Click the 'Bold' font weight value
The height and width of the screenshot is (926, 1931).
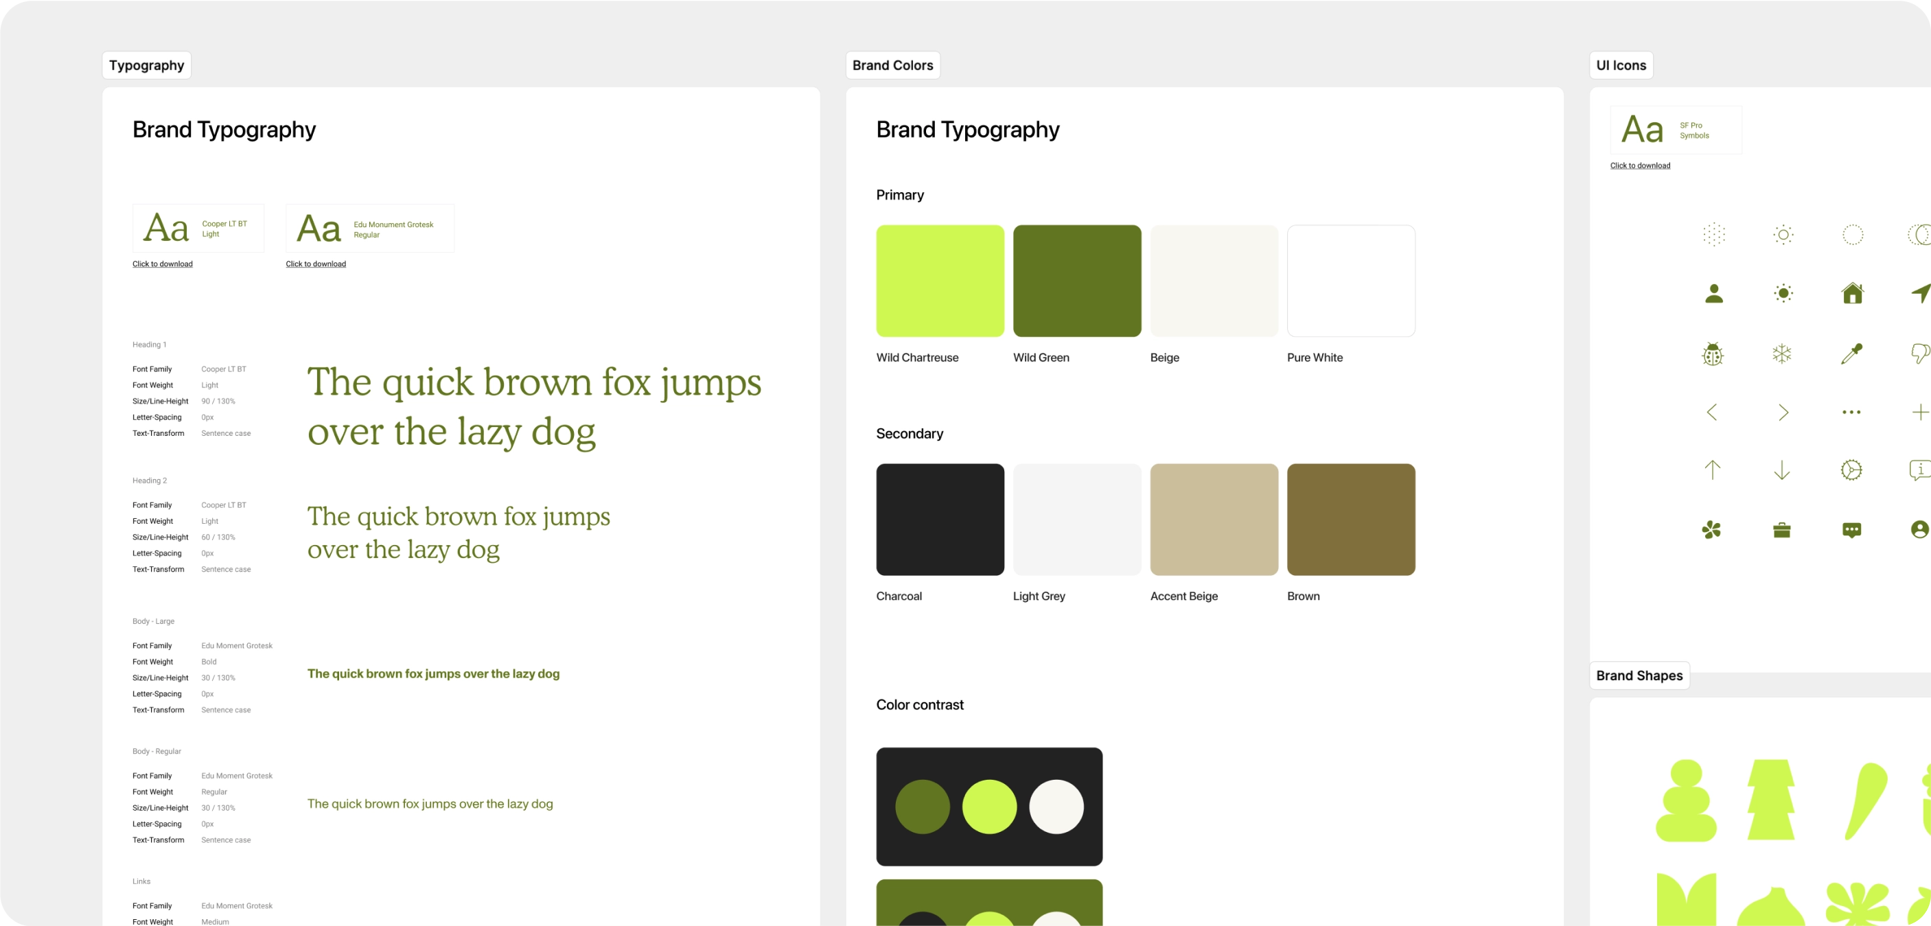[x=209, y=662]
